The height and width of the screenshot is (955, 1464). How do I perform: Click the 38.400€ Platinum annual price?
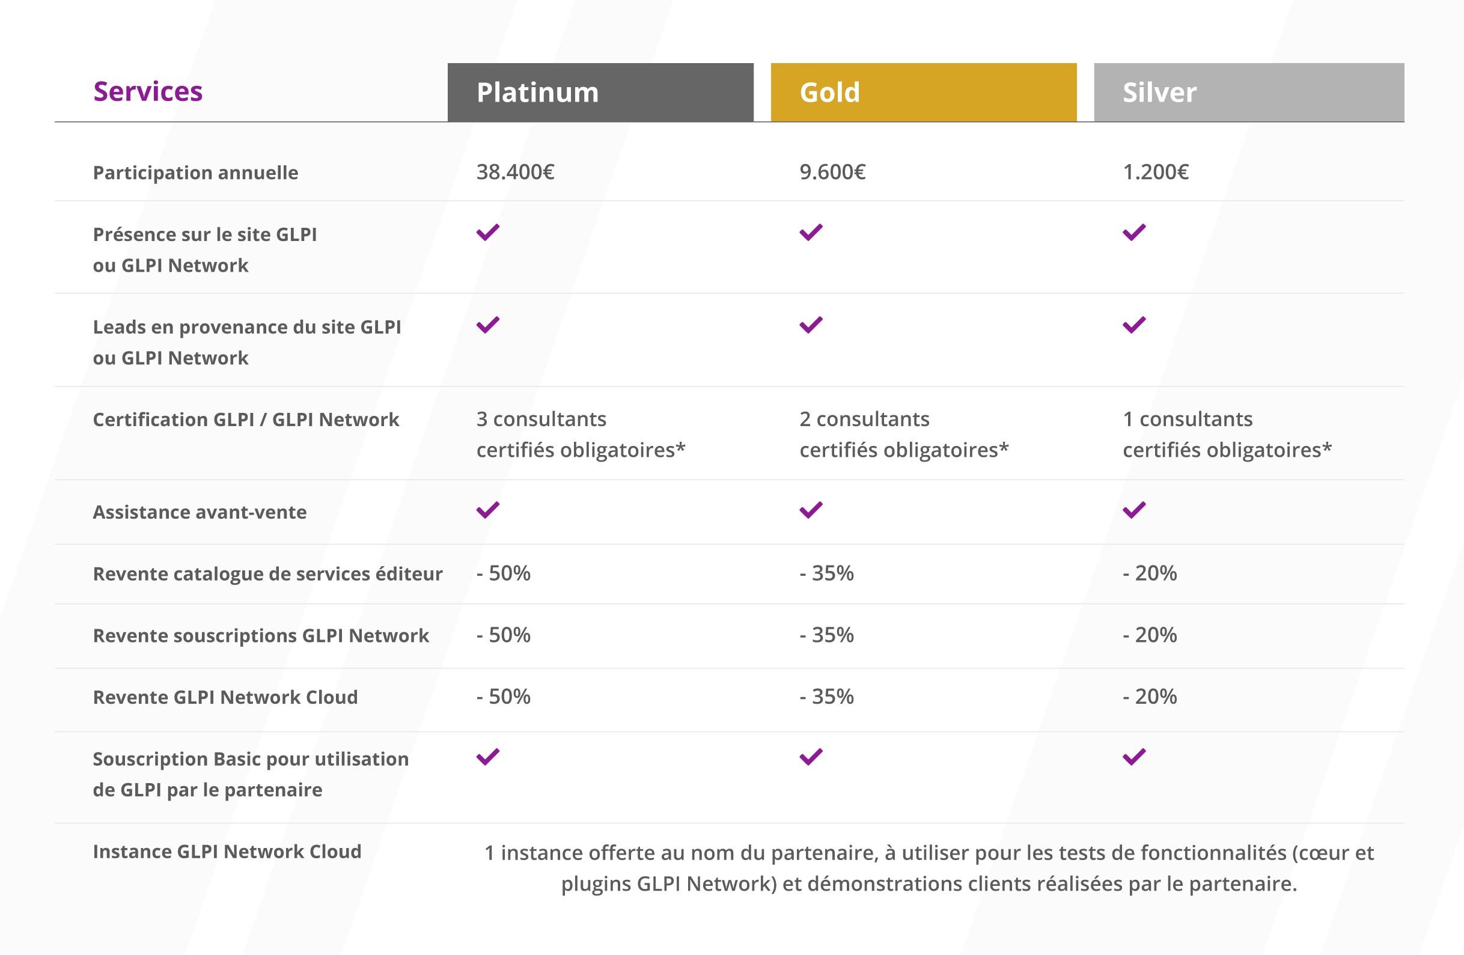pos(516,172)
